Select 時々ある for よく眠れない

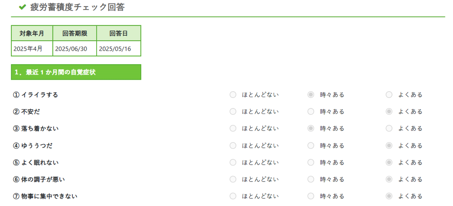[x=311, y=163]
